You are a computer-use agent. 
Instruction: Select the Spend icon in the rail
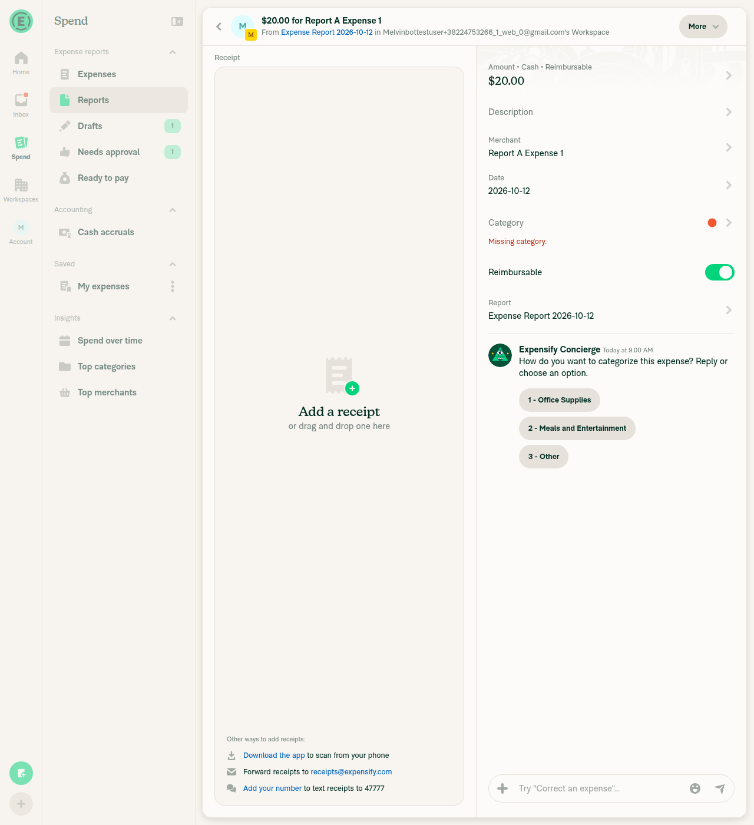(x=21, y=148)
